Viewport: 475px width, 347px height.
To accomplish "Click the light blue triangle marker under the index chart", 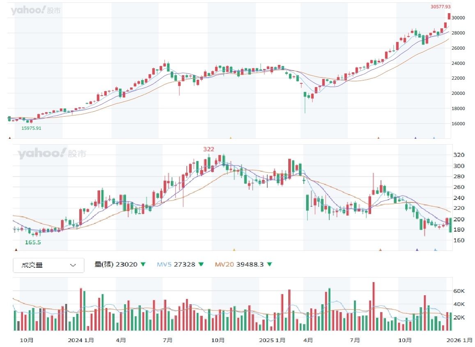I will coord(434,139).
